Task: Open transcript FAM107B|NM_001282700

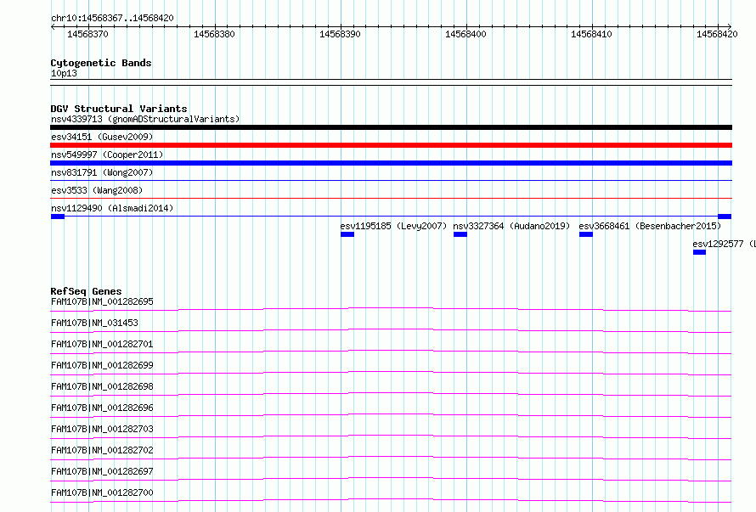Action: click(102, 492)
